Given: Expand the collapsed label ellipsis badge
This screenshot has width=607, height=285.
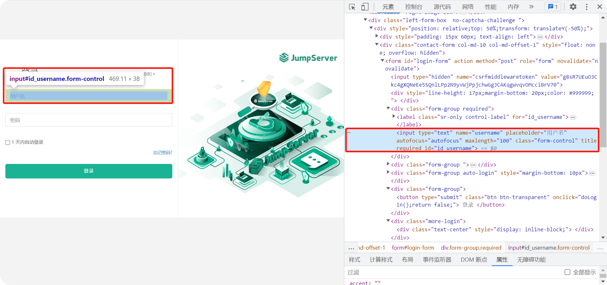Looking at the screenshot, I should [x=573, y=117].
